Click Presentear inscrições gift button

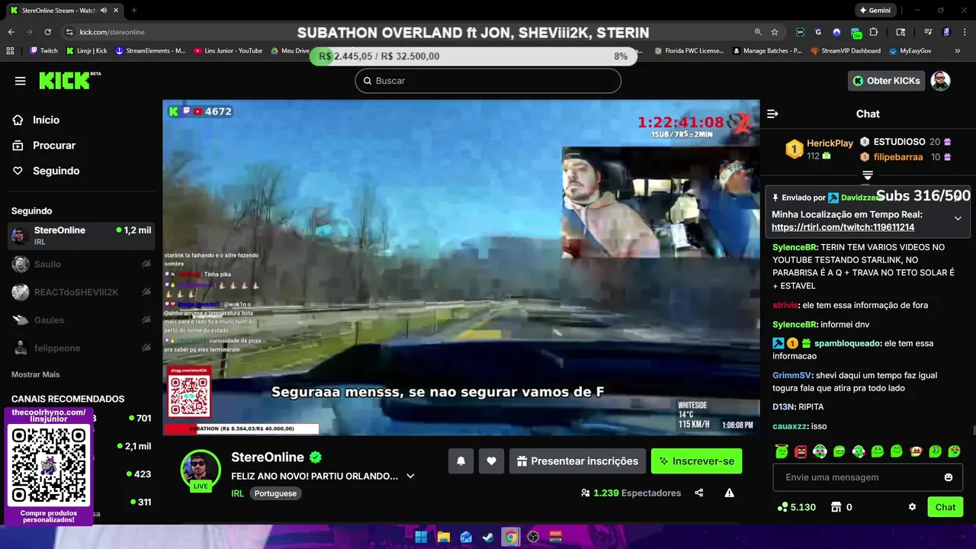click(577, 461)
